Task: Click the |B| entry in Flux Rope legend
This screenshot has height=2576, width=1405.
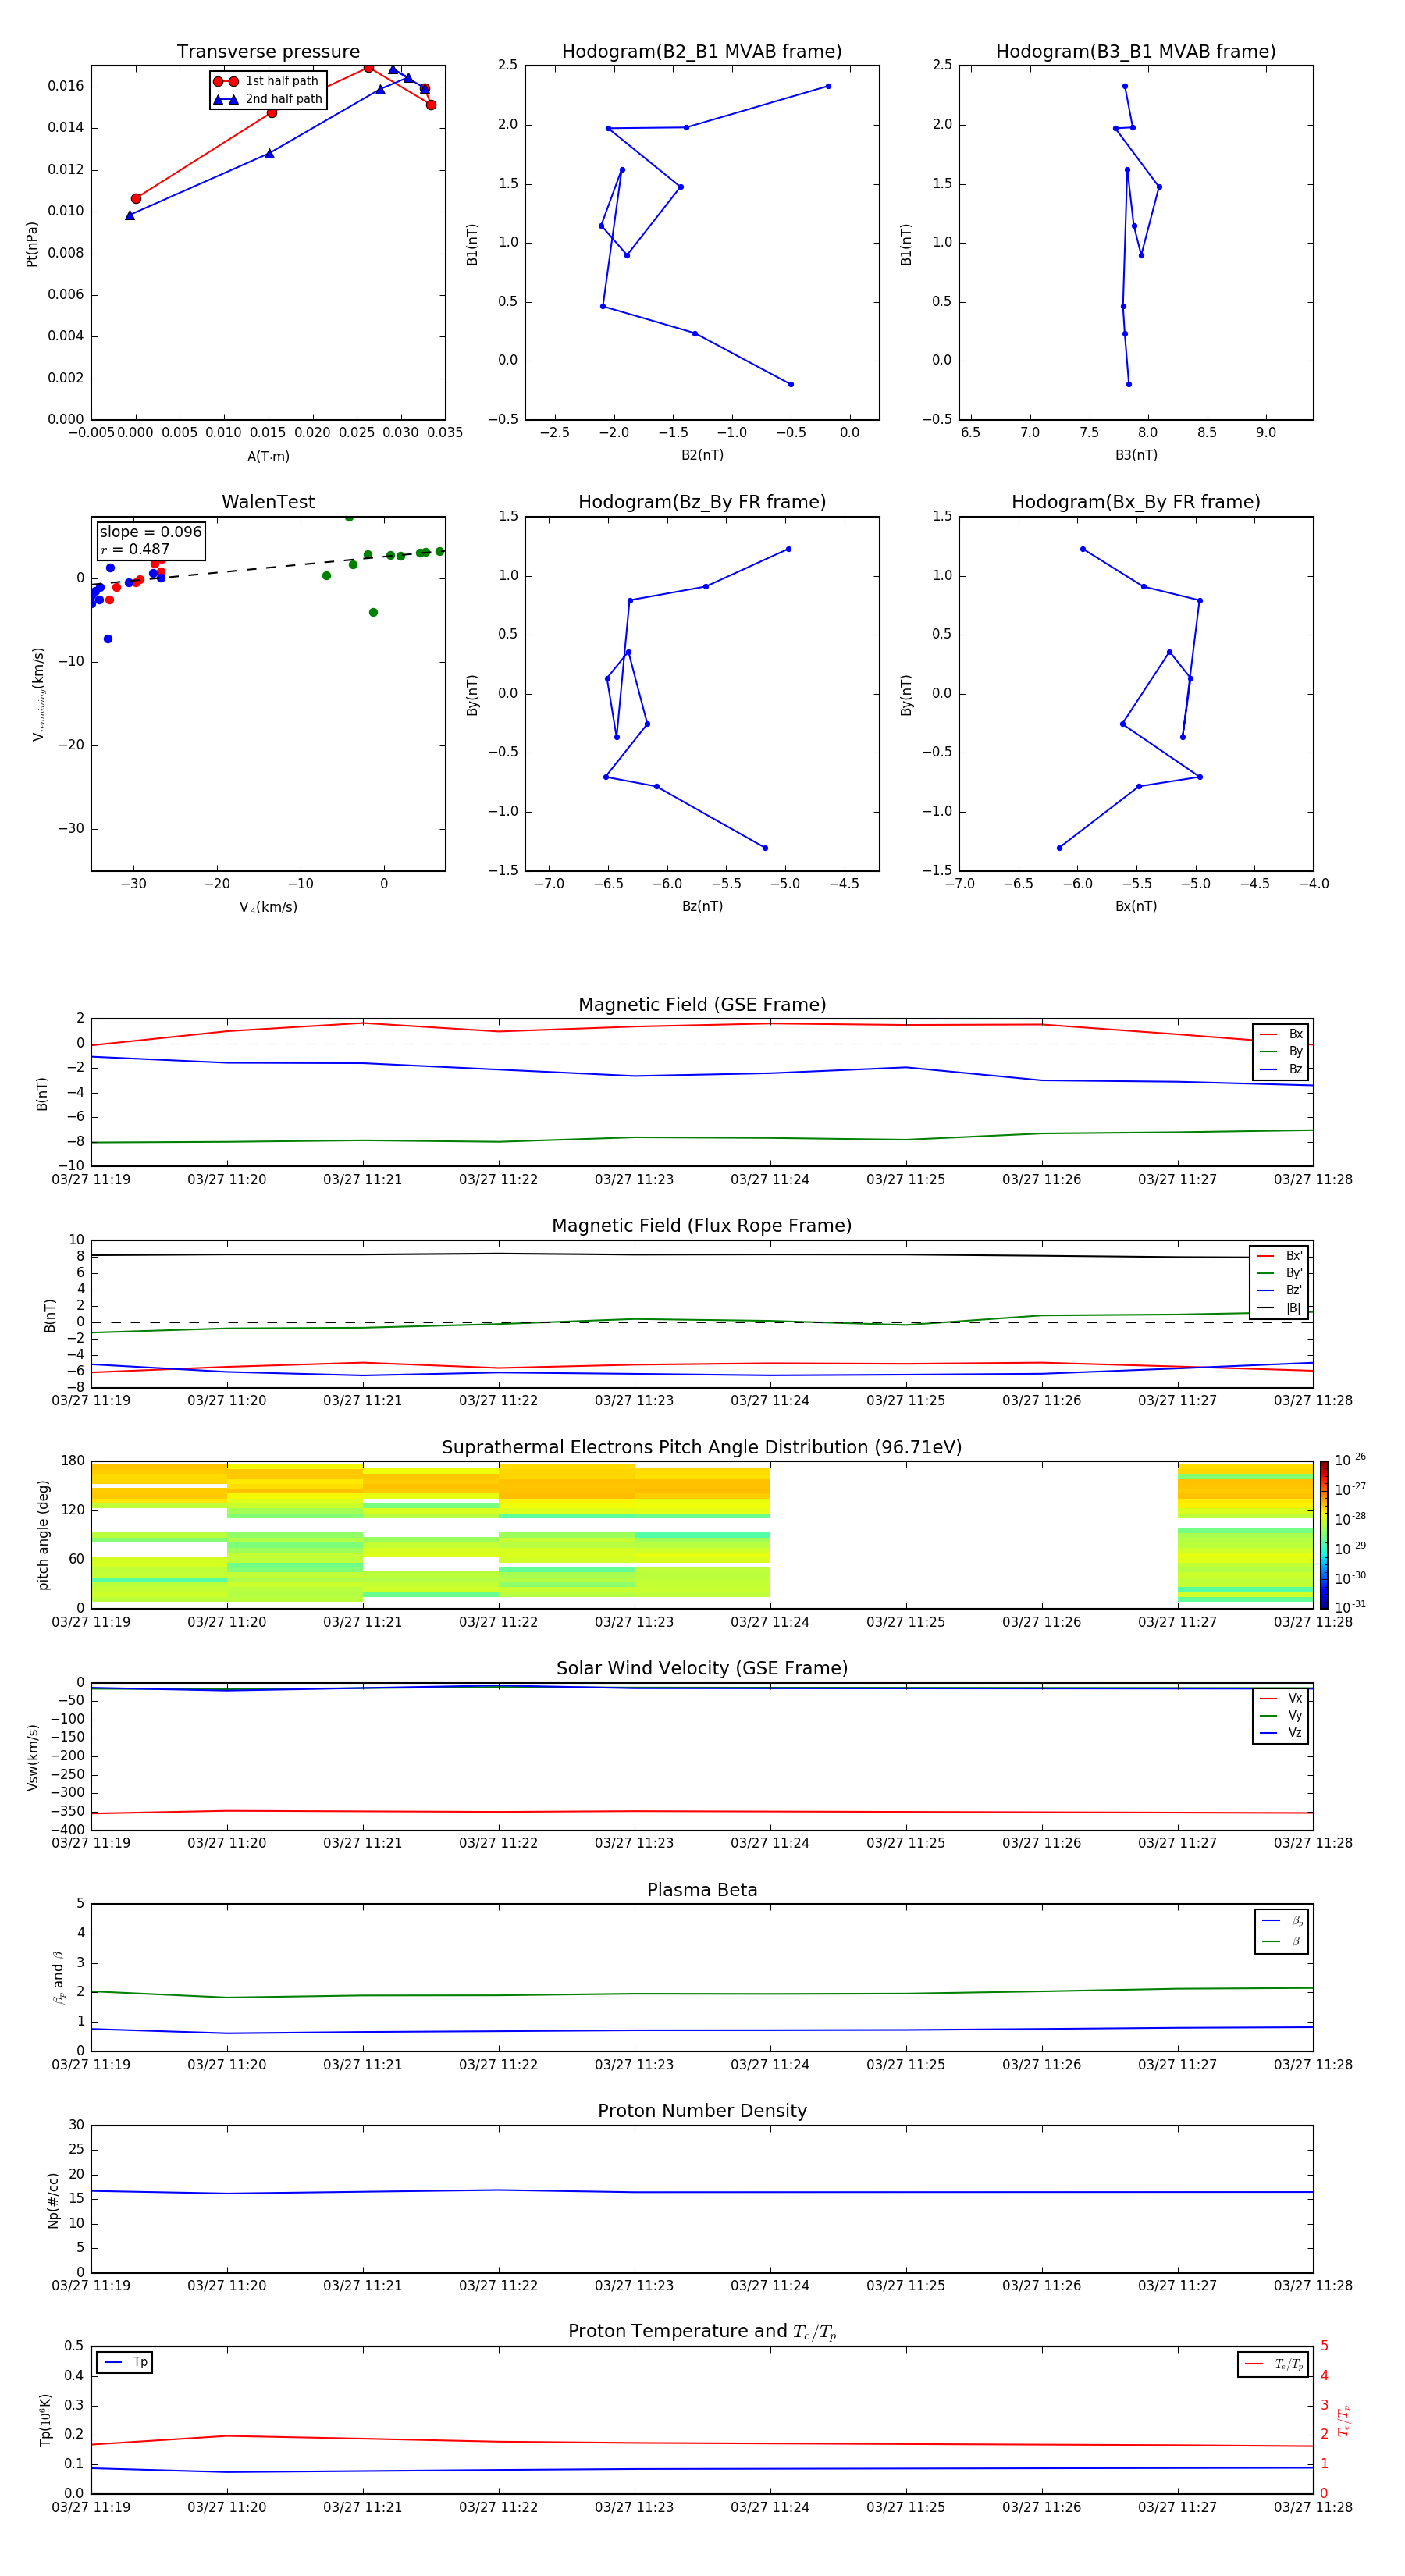Action: coord(1280,1308)
